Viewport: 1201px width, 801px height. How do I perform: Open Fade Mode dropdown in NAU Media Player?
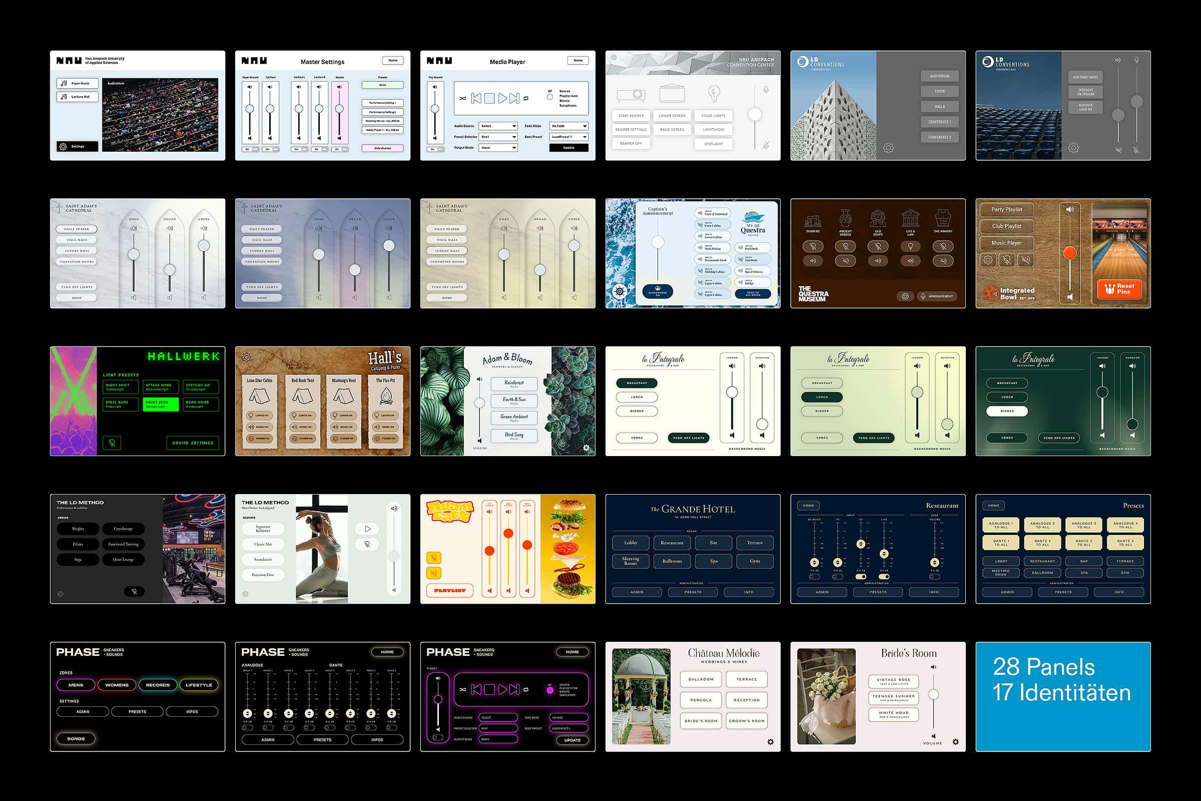[569, 126]
